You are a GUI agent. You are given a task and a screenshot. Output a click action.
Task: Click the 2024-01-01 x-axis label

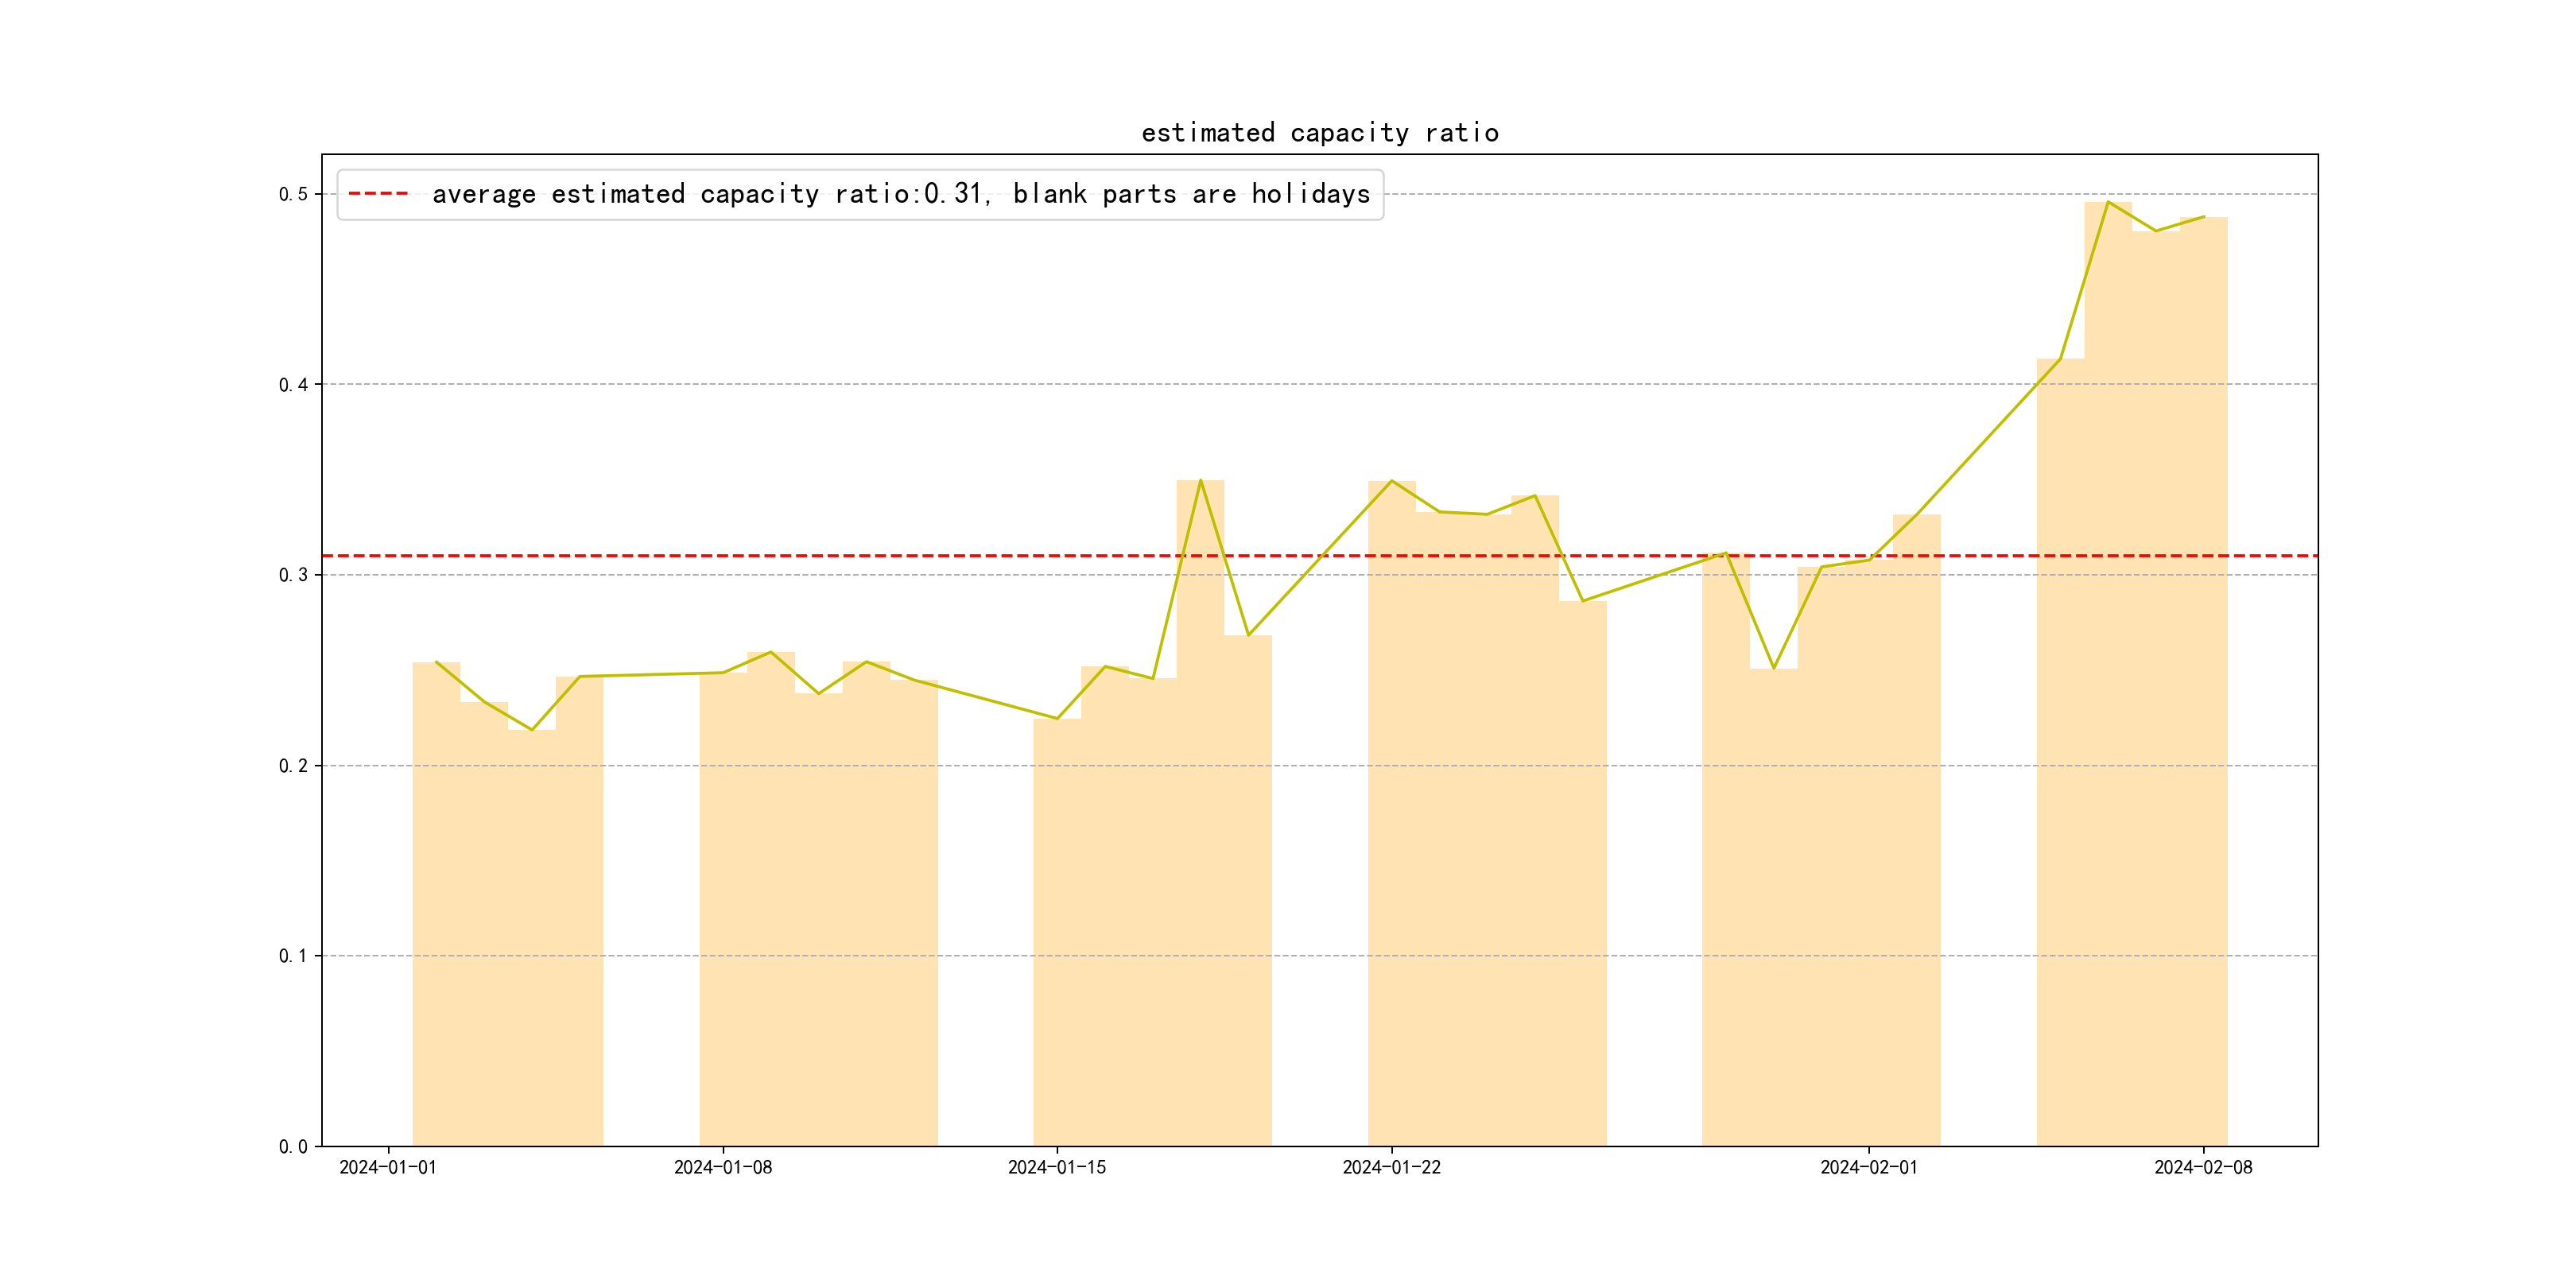[388, 1167]
